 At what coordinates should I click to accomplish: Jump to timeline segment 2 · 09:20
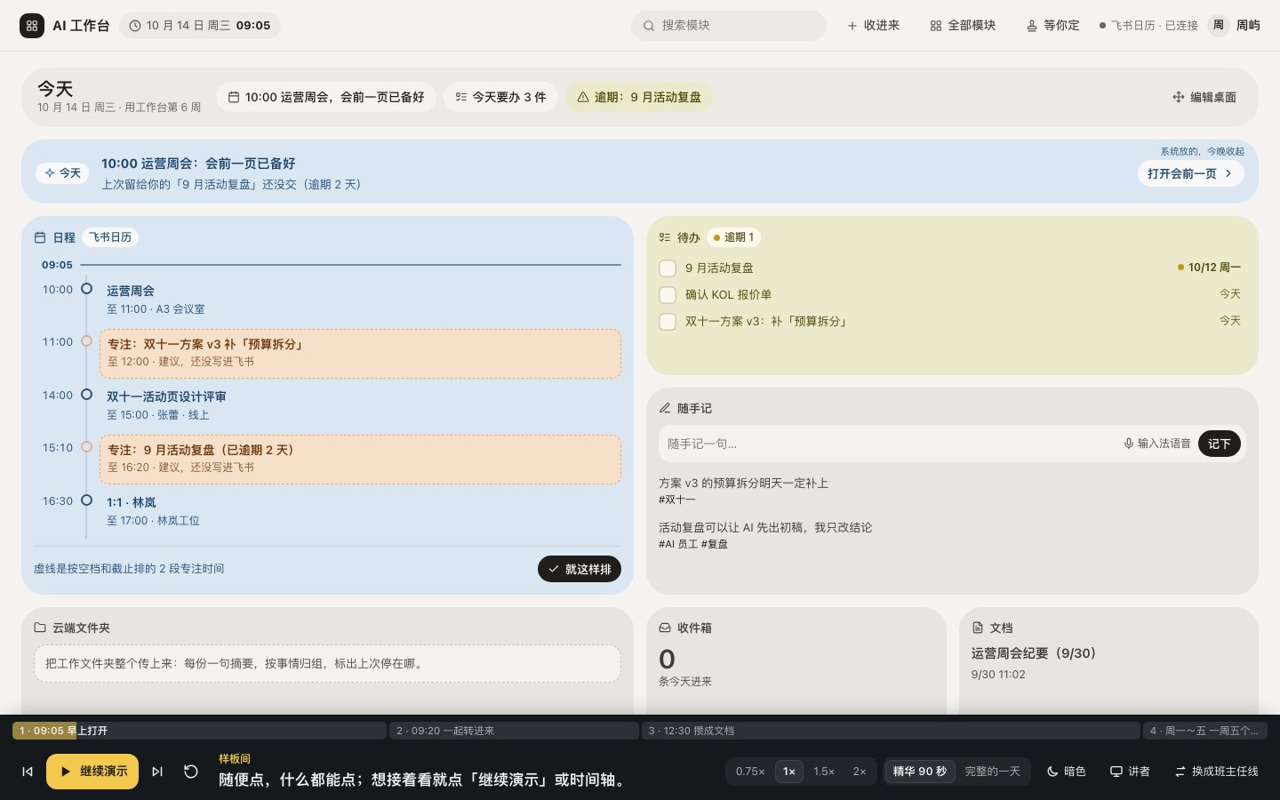(x=514, y=731)
